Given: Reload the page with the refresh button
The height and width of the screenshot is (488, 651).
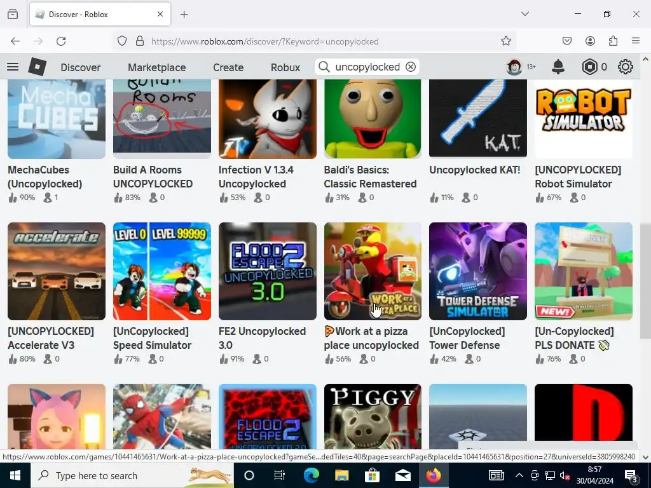Looking at the screenshot, I should (x=61, y=41).
